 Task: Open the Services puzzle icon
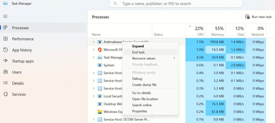(x=5, y=94)
